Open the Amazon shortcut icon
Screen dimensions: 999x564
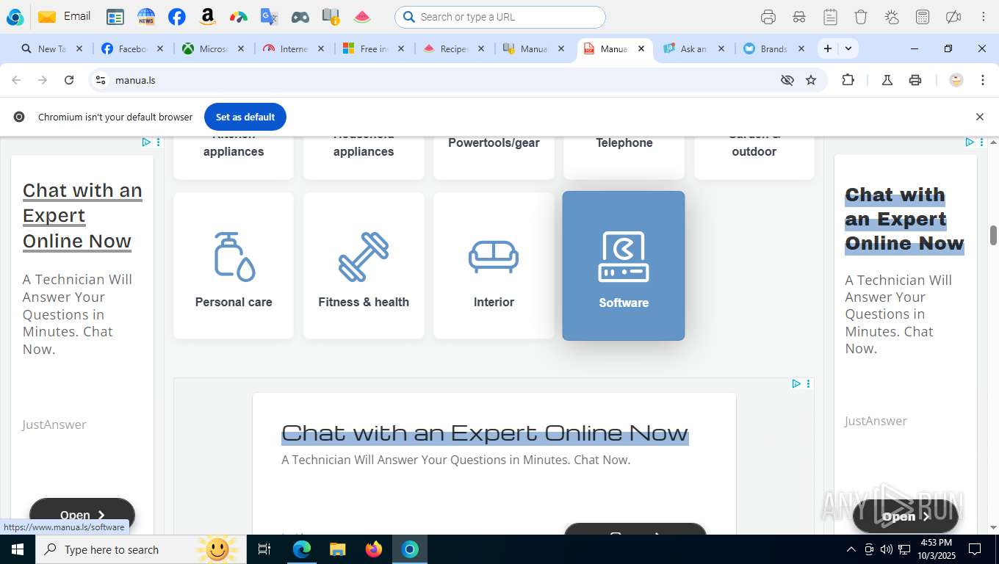click(208, 17)
